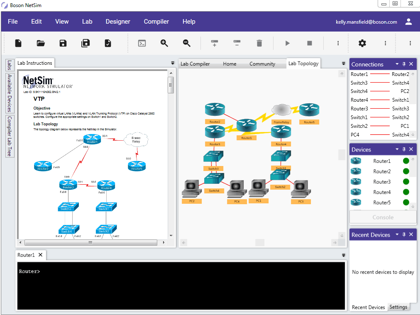The image size is (420, 315).
Task: Click the Save All toolbar icon
Action: click(x=85, y=43)
